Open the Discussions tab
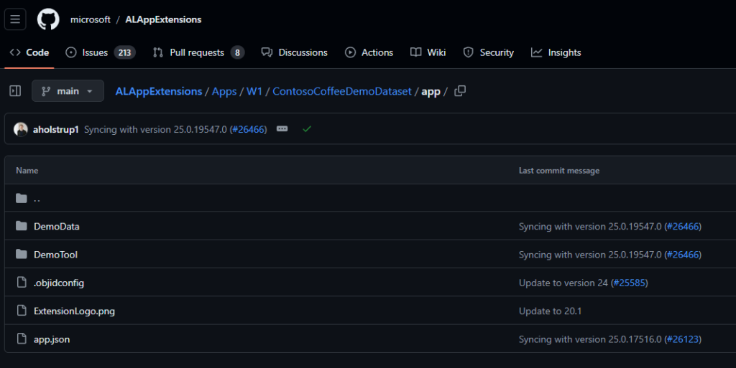 click(x=294, y=52)
